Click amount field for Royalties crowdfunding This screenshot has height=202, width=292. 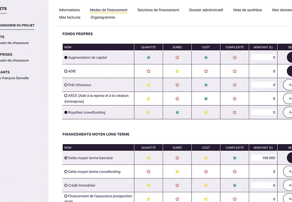coord(263,112)
